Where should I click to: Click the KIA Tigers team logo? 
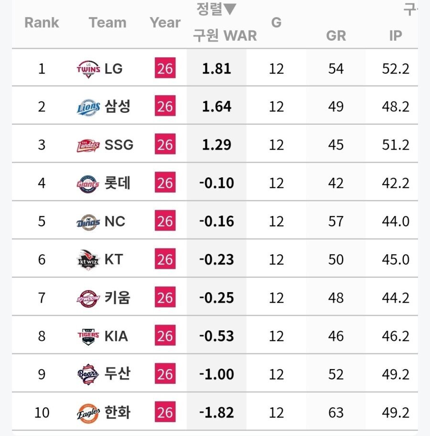coord(88,336)
